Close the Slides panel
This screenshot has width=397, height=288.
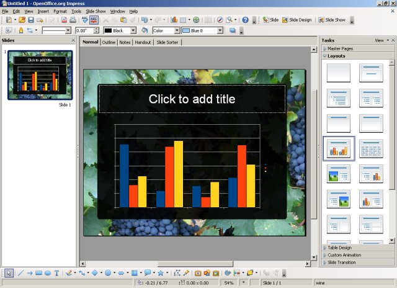73,40
